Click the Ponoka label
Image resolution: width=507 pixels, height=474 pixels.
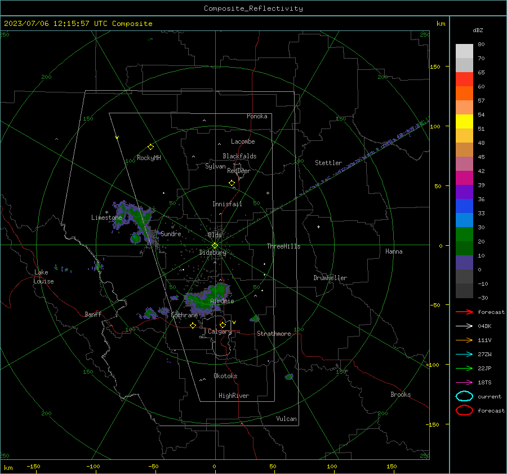tap(257, 117)
